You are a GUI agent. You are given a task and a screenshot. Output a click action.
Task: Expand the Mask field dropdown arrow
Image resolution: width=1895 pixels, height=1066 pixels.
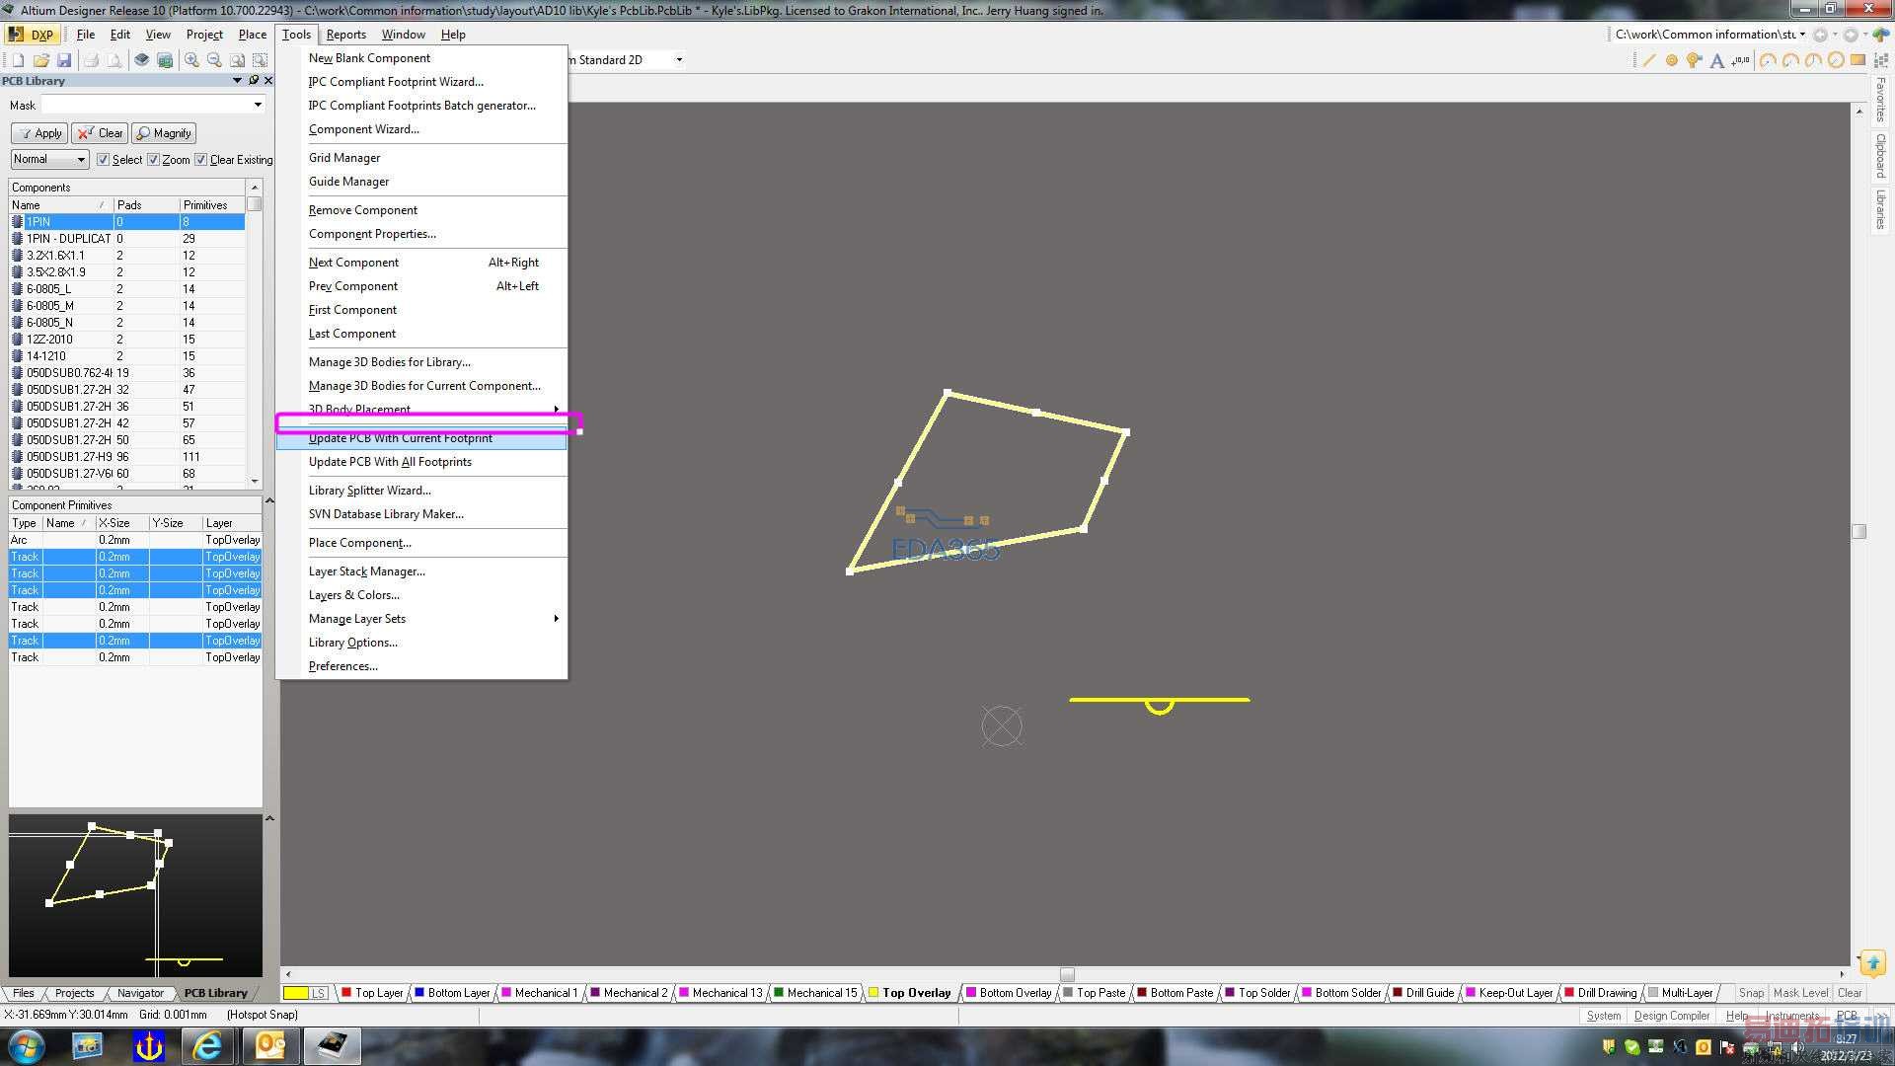(x=258, y=105)
